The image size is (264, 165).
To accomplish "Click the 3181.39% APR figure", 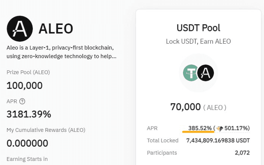I will click(29, 114).
